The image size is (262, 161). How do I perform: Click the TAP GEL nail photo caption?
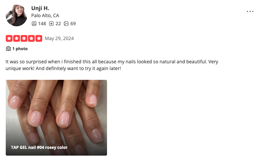[x=39, y=148]
